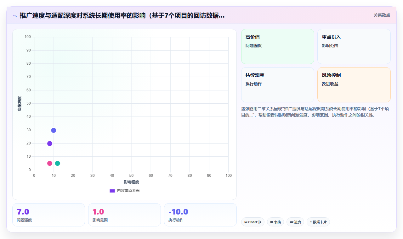Click the Chart.js chip icon
Viewport: 403px width, 239px height.
246,222
